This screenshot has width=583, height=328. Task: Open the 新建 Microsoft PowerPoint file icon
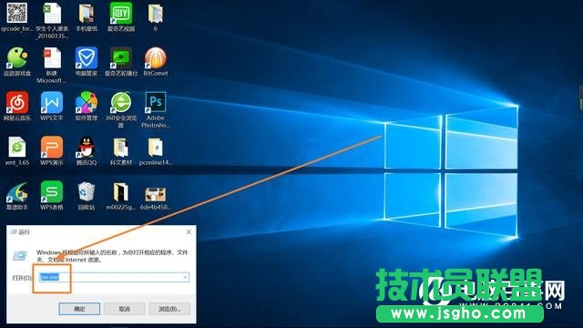pyautogui.click(x=52, y=58)
